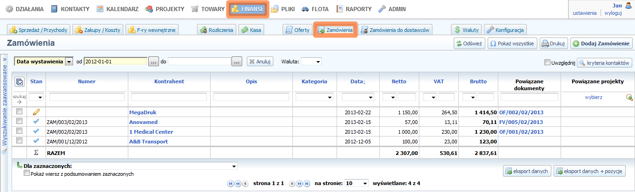
Task: Go to the last page using pagination arrow
Action: click(307, 184)
